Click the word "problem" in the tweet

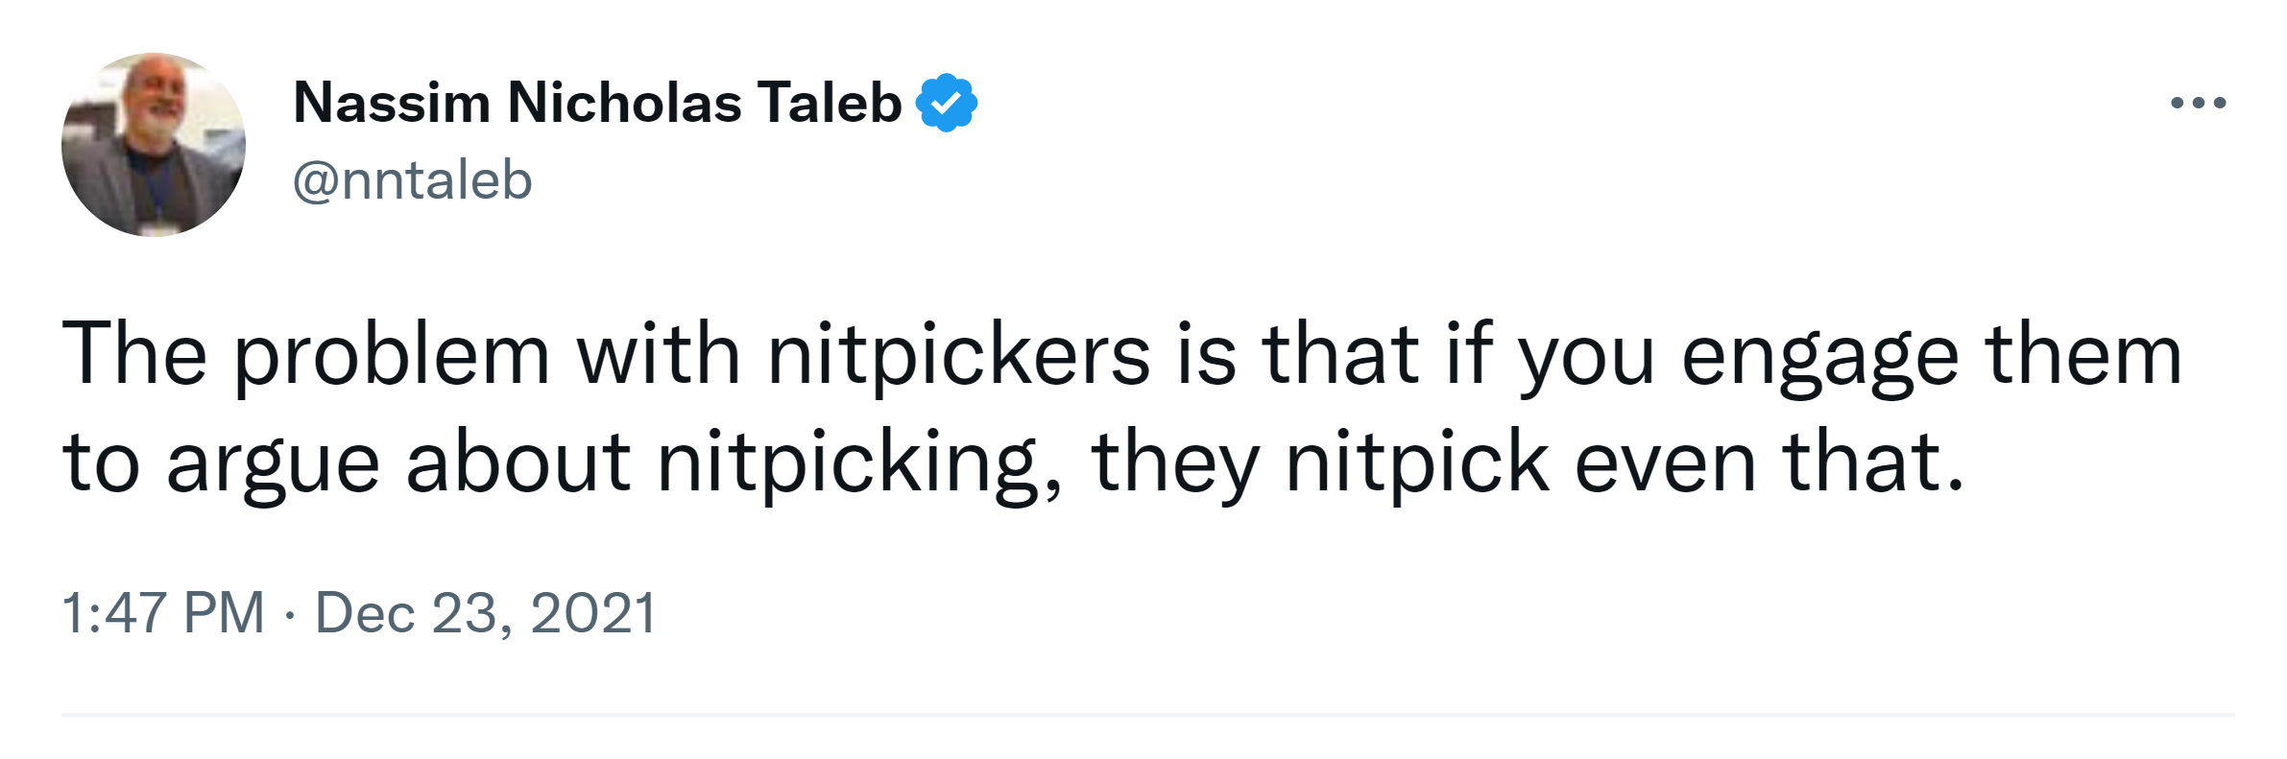point(392,357)
